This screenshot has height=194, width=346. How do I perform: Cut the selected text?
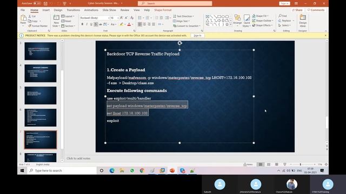point(32,16)
